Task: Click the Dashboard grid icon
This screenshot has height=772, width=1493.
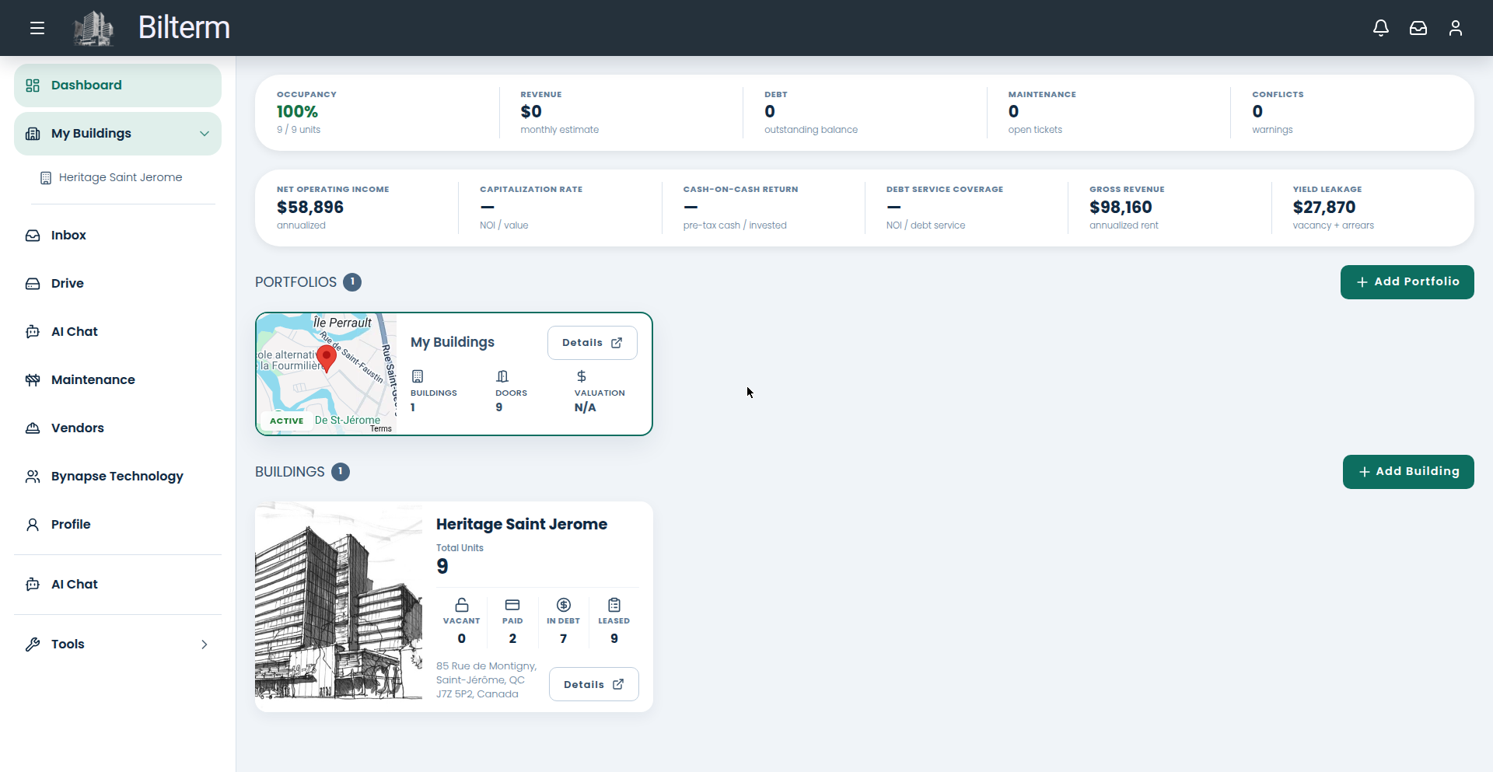Action: click(33, 86)
